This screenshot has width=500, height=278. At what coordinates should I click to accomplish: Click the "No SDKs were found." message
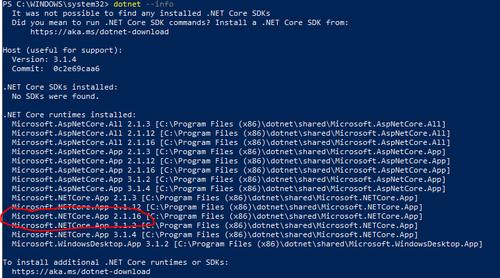(55, 96)
